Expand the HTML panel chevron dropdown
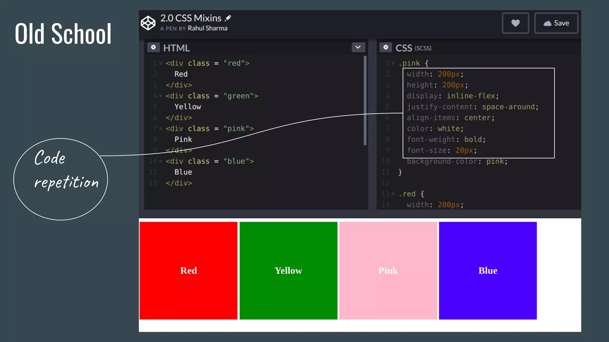Viewport: 609px width, 342px height. coord(358,47)
